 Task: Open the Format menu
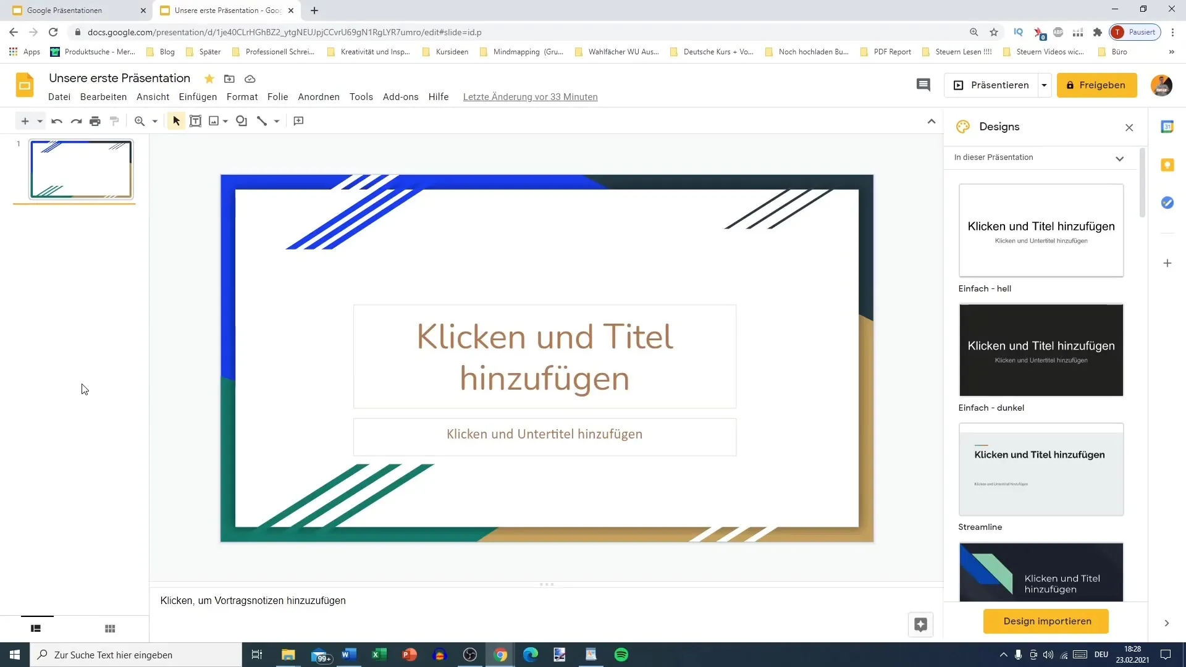[242, 97]
